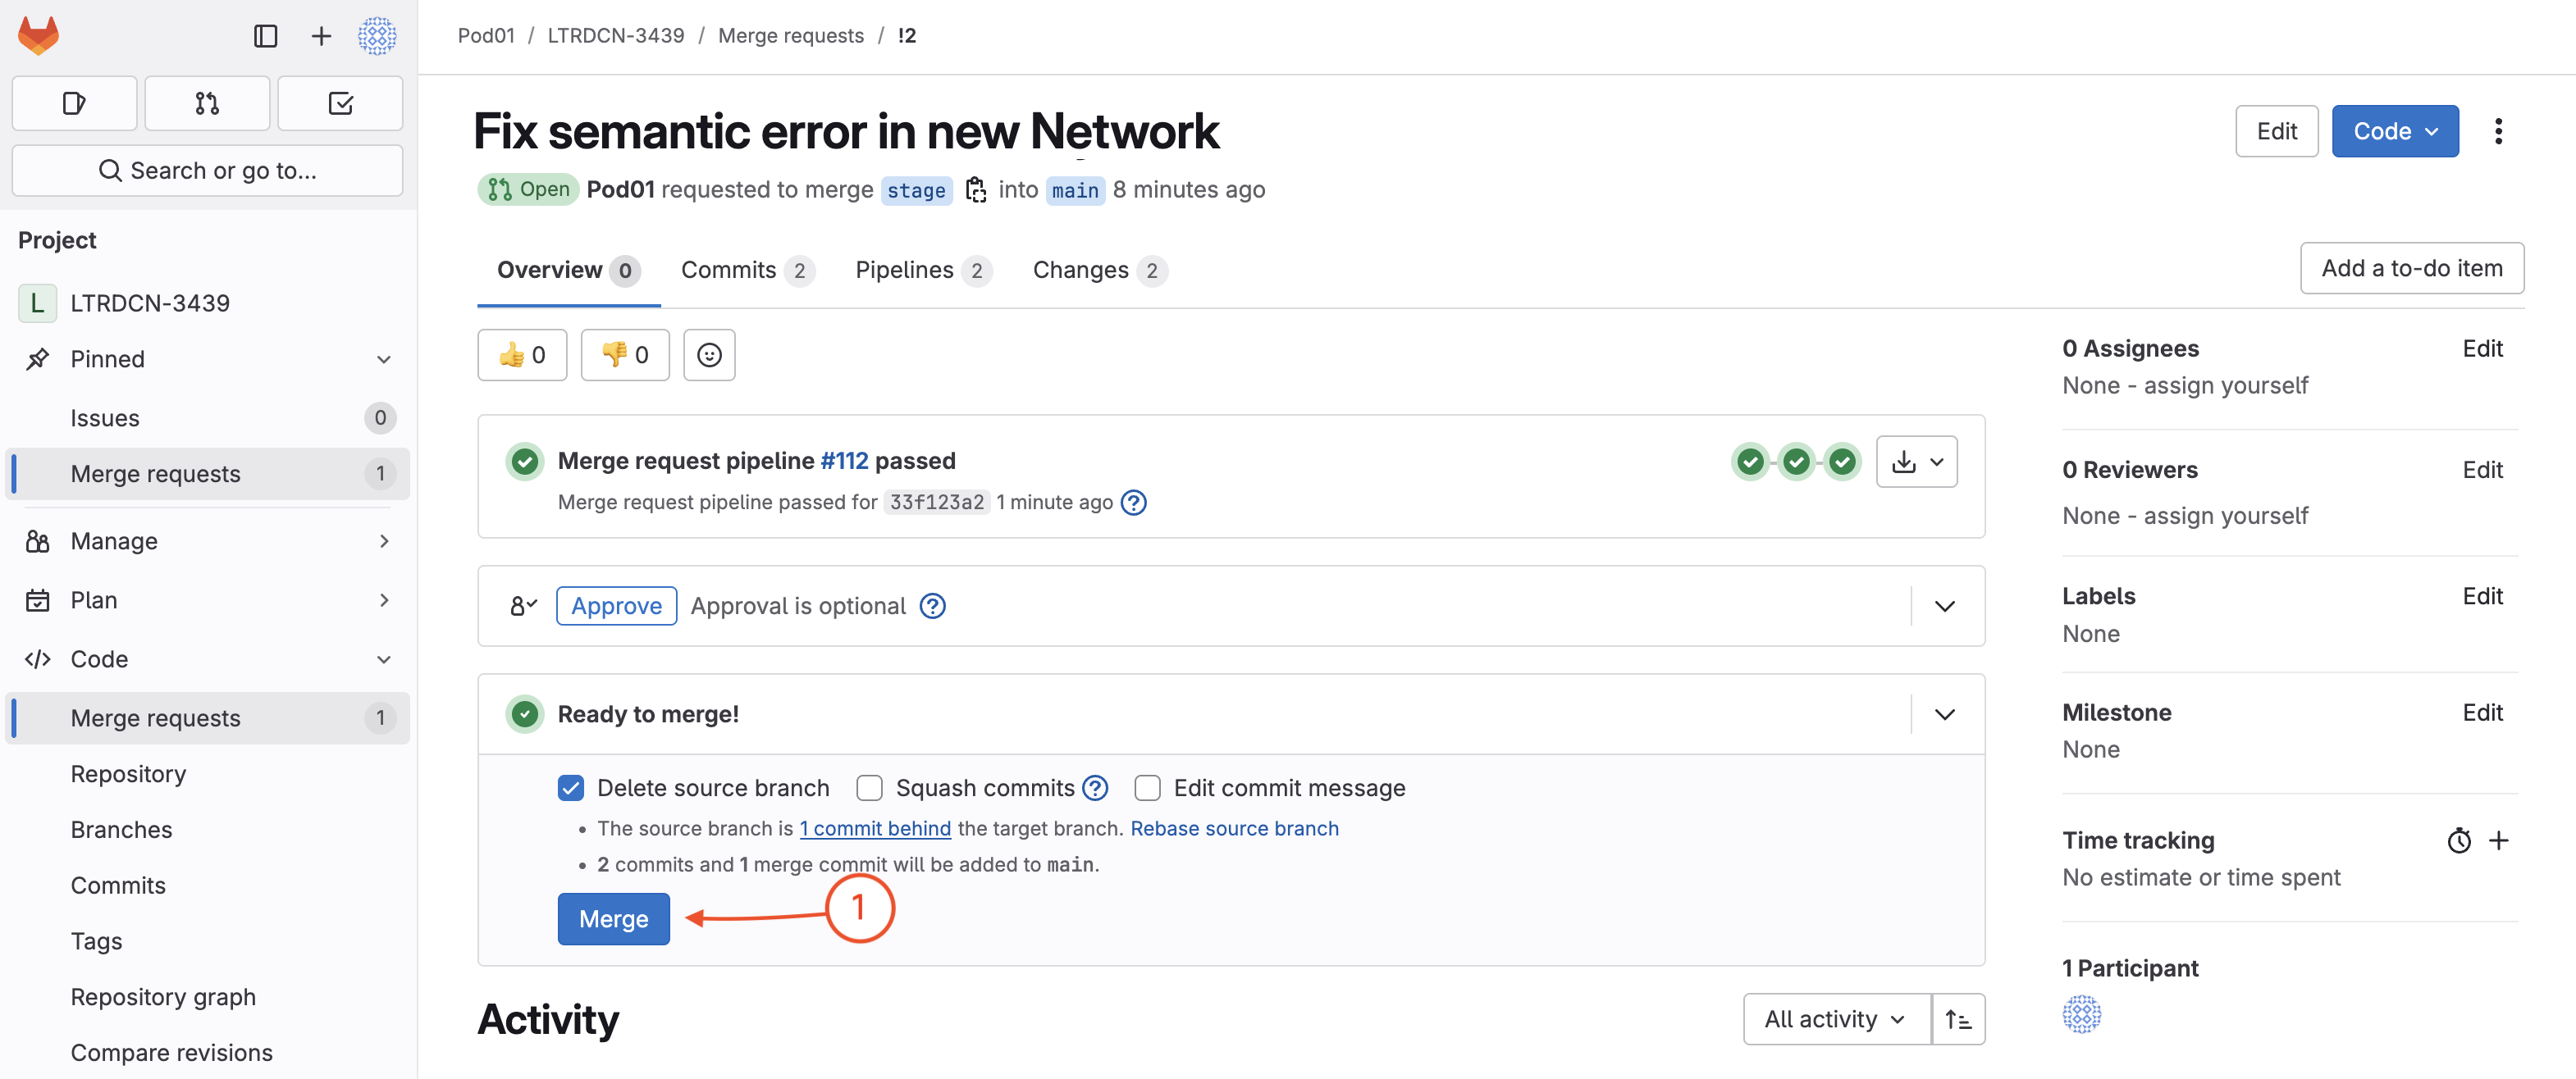Expand the All activity filter dropdown
The width and height of the screenshot is (2576, 1079).
point(1836,1019)
